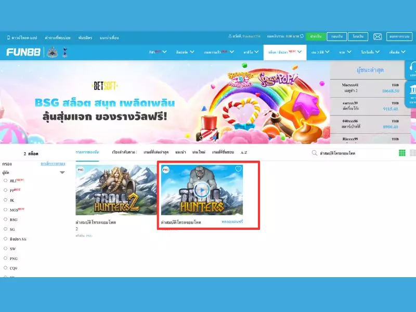Select the MGS provider filter
Viewport: 416px width, 312px height.
click(x=5, y=210)
